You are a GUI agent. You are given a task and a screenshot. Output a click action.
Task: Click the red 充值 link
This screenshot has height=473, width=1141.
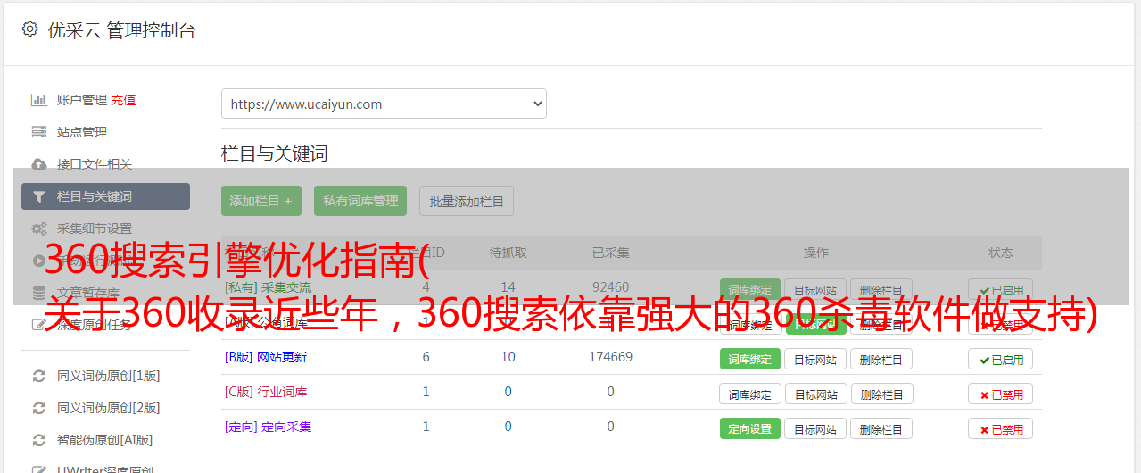124,100
